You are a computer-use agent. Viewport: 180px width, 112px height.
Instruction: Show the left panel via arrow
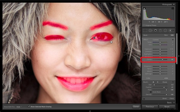click(1, 56)
